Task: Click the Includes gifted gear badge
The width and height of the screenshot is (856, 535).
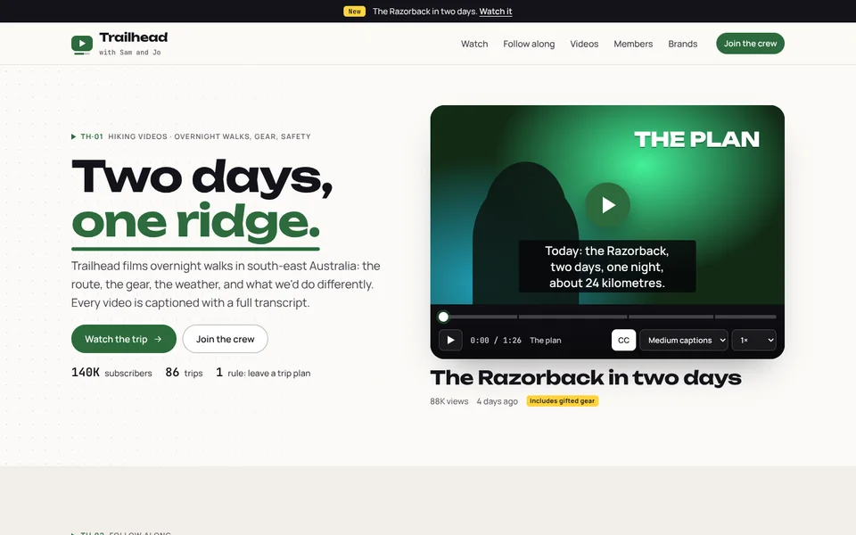Action: (563, 400)
